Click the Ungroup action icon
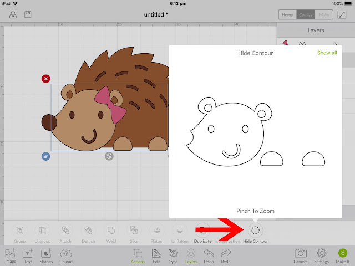Viewport: 355px width, 266px height. 42,231
